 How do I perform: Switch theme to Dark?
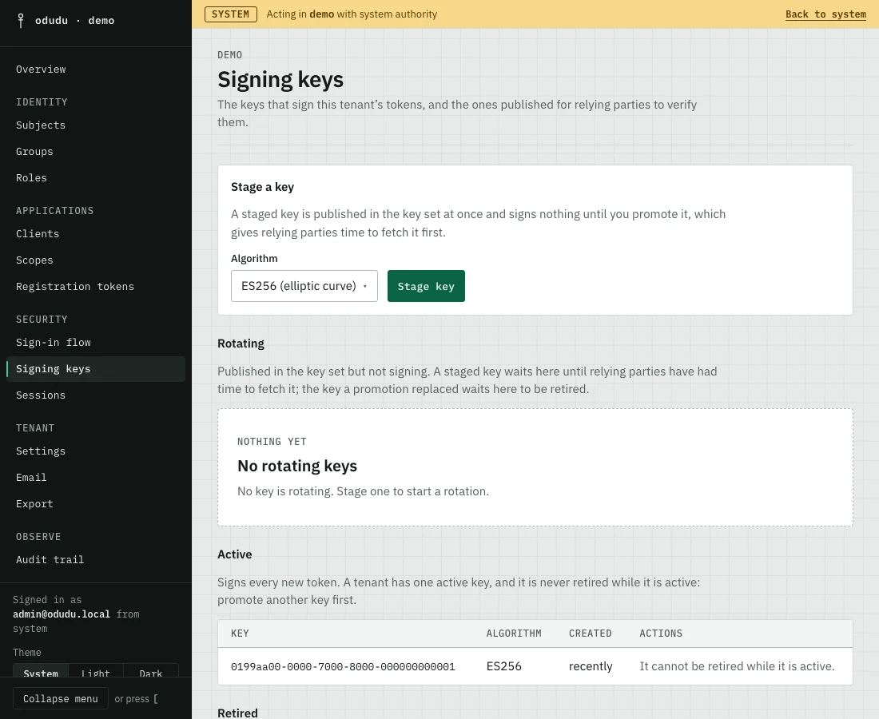click(151, 670)
